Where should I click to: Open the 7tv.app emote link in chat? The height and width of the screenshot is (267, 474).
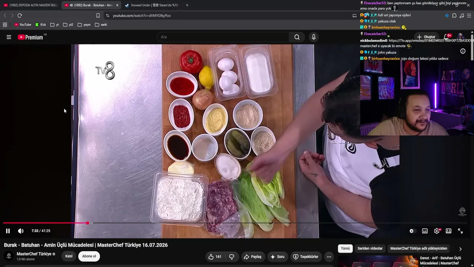pos(431,40)
